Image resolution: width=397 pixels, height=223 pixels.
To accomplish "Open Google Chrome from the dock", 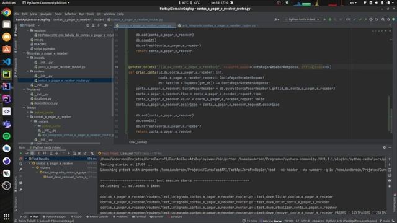I will coord(7,12).
